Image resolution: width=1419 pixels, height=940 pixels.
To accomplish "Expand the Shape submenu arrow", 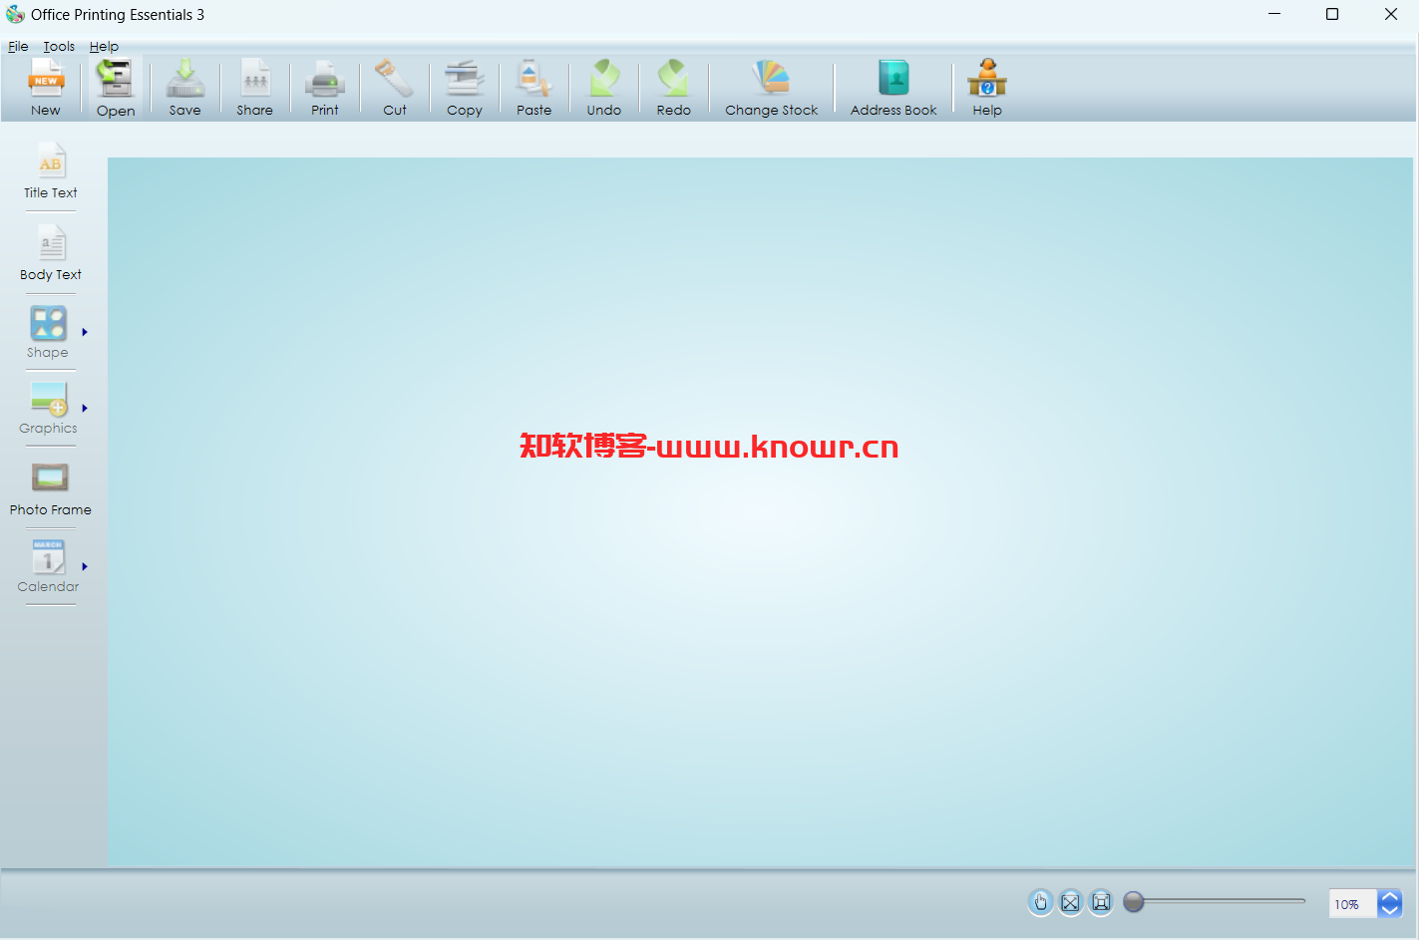I will [x=85, y=332].
